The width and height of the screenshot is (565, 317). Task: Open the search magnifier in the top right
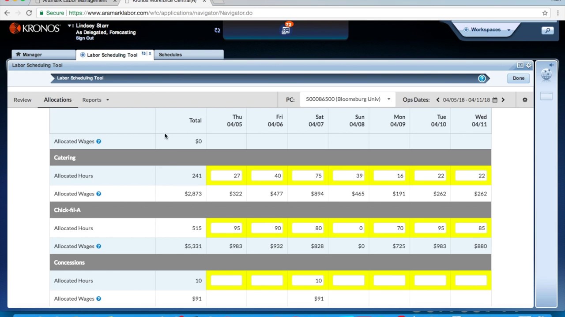tap(548, 30)
